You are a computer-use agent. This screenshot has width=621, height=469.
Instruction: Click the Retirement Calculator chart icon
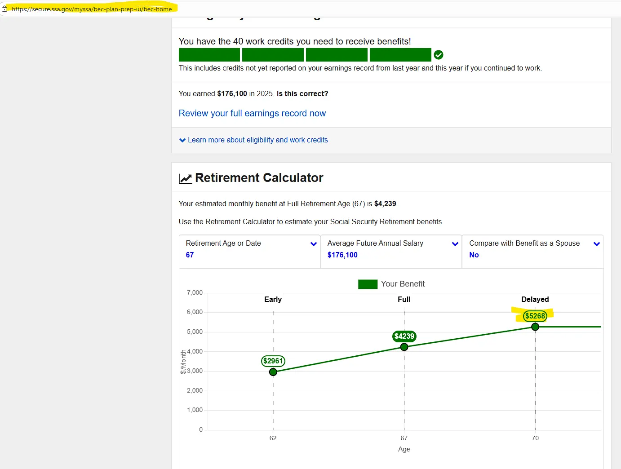[x=185, y=178]
